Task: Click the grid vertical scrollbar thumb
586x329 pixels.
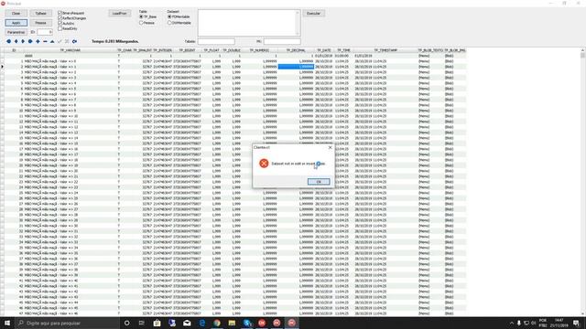Action: point(582,55)
